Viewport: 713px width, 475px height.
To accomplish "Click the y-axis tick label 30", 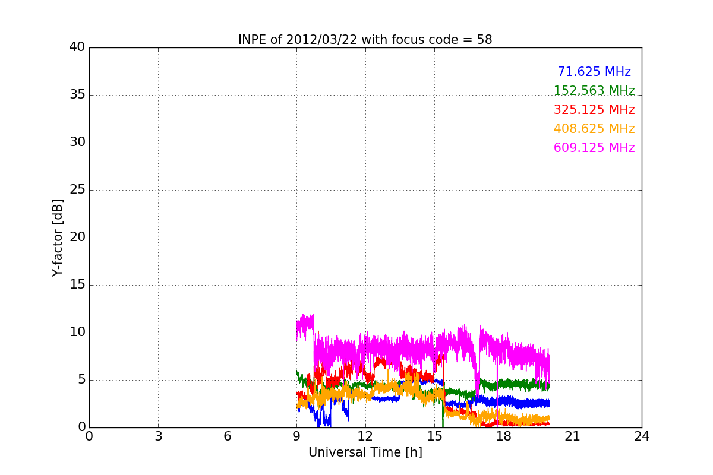I will click(x=77, y=142).
